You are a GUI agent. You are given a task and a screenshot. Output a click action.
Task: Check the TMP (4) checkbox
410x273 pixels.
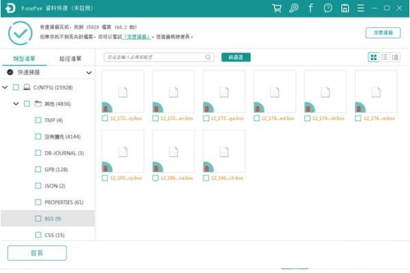(38, 120)
